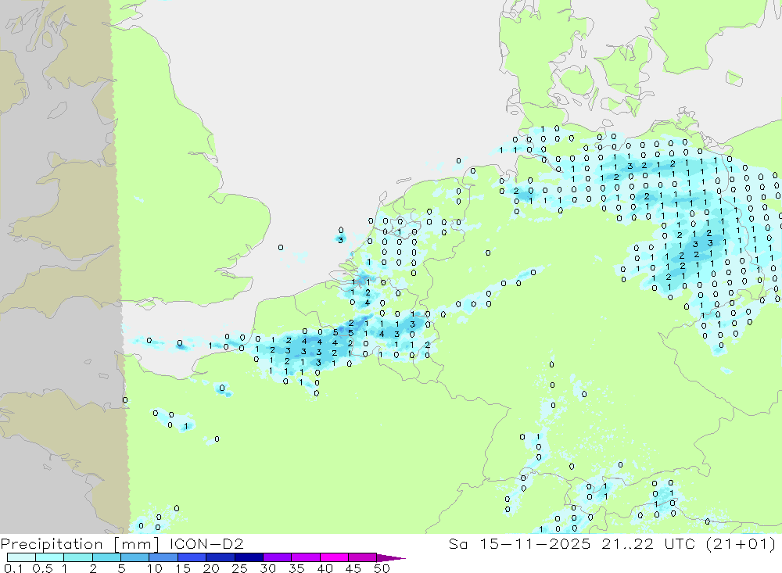Click the "(21+01)" forecast offset text
Image resolution: width=782 pixels, height=573 pixels.
tap(740, 544)
